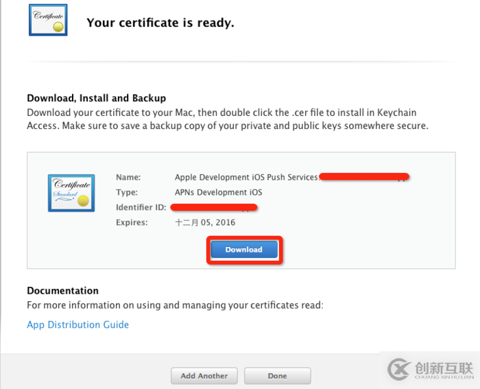The image size is (480, 389).
Task: Click the Add Another button
Action: click(x=204, y=375)
